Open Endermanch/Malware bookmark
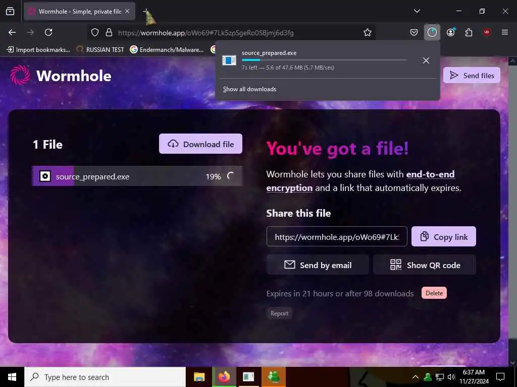The image size is (517, 387). (167, 50)
